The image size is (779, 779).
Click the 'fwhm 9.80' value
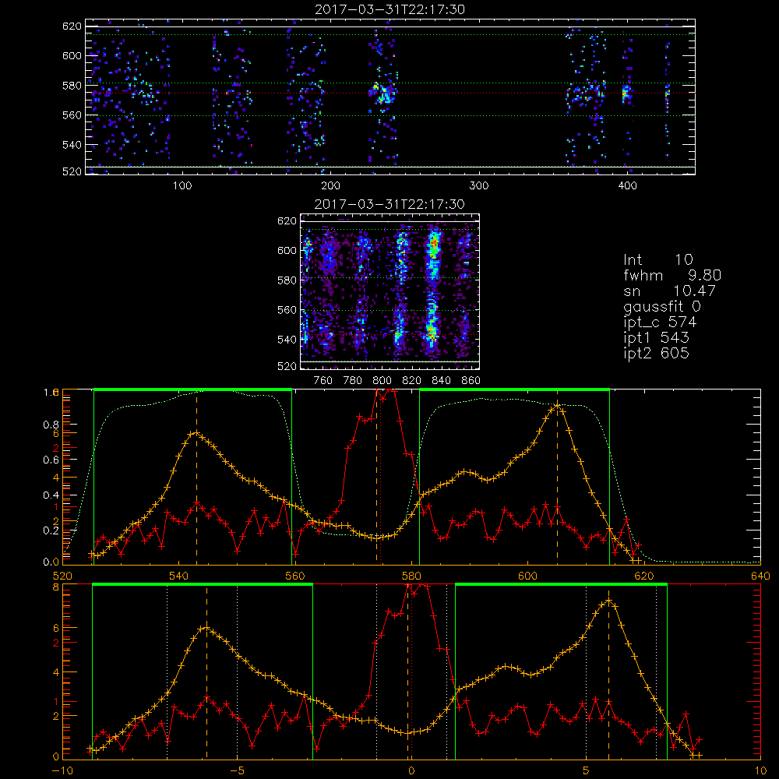672,275
